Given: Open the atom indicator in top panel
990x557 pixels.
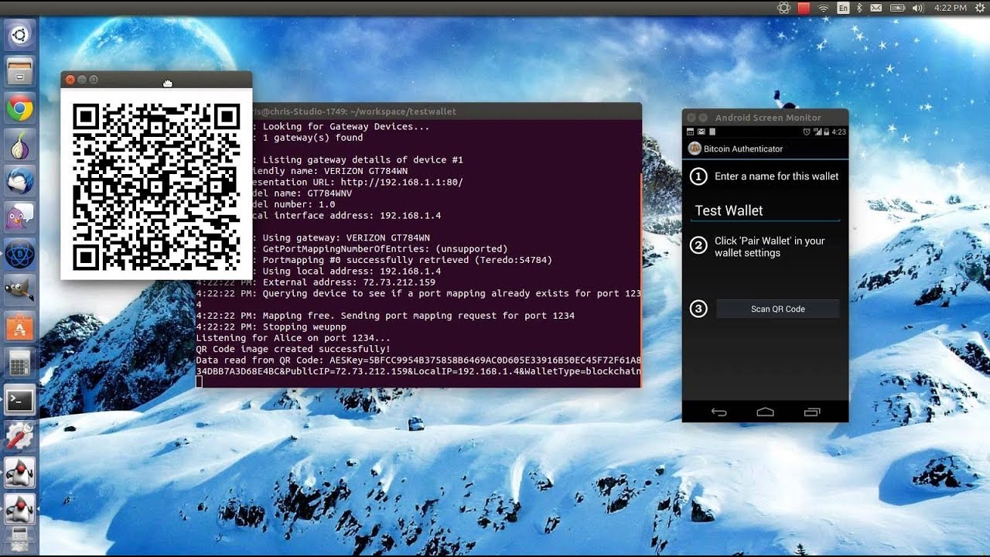Looking at the screenshot, I should [x=783, y=8].
